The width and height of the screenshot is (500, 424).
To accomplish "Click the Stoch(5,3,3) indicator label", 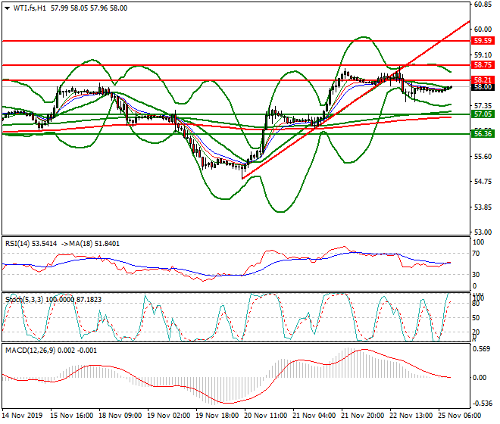I will tap(23, 300).
